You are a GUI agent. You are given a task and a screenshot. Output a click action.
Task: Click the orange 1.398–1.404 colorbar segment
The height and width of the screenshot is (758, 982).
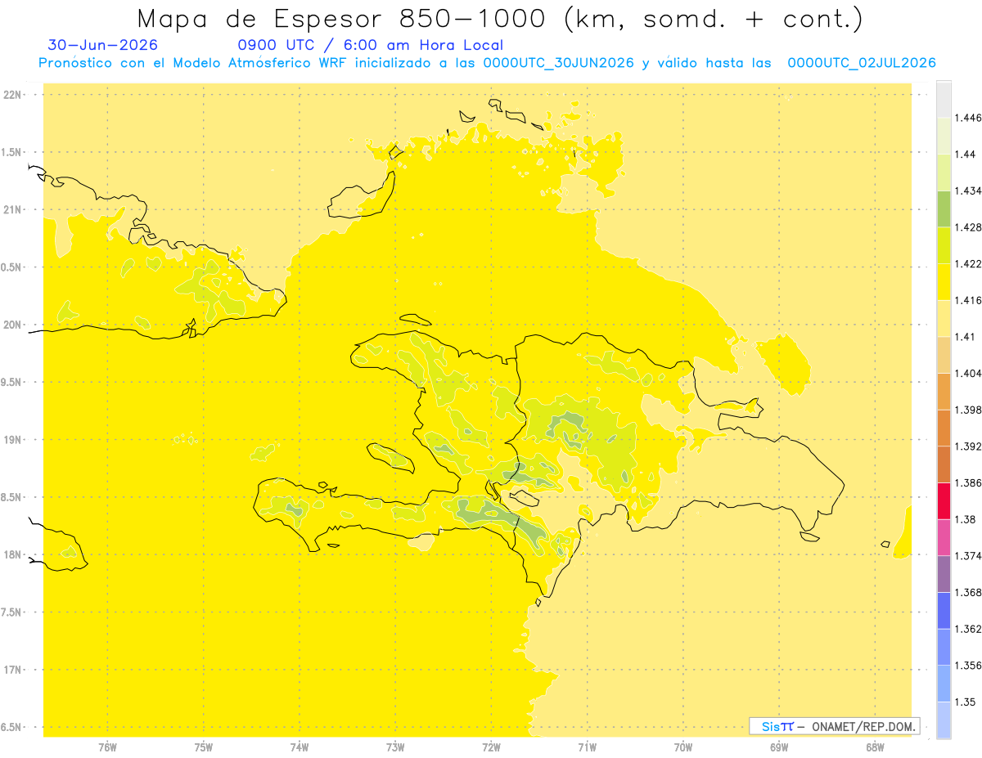tap(944, 391)
